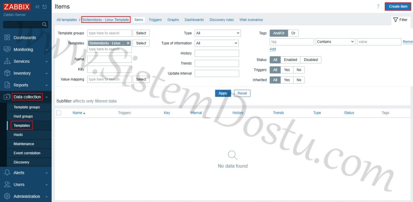Go to All templates breadcrumb
Screen dimensions: 413x202
tap(67, 20)
